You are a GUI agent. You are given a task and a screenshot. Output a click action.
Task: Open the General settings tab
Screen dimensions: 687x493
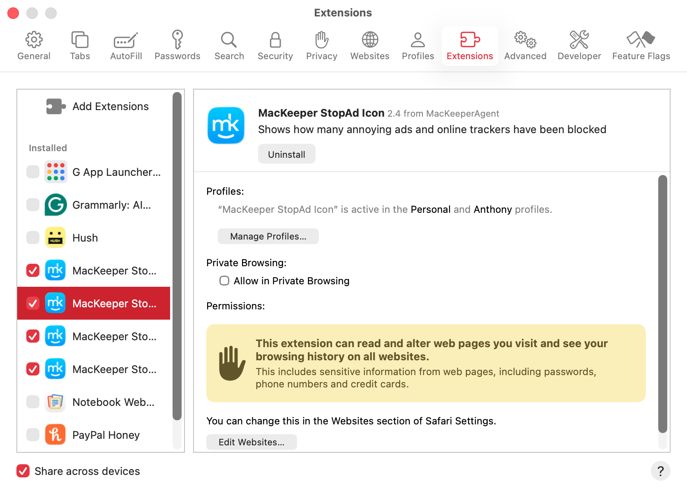(34, 46)
